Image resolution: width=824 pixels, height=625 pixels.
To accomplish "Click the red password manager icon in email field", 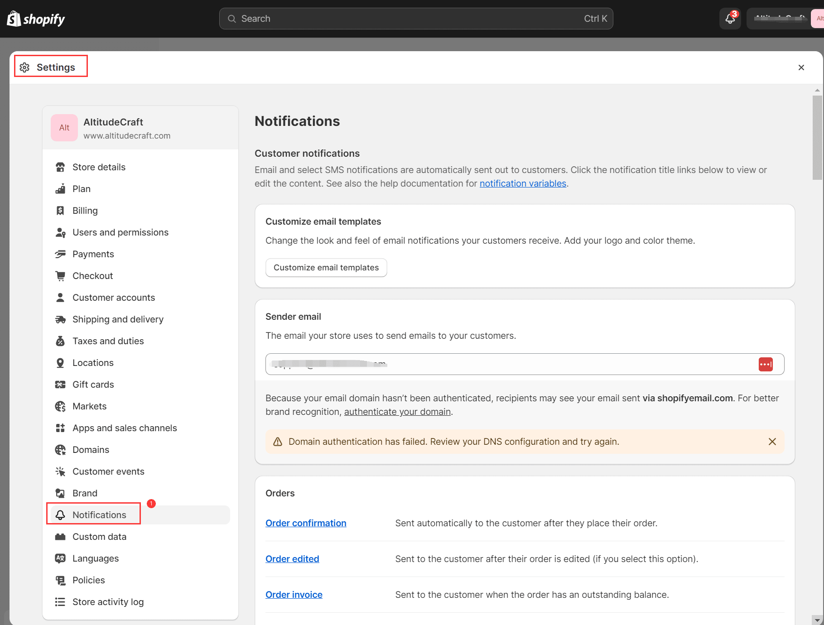I will [x=766, y=364].
